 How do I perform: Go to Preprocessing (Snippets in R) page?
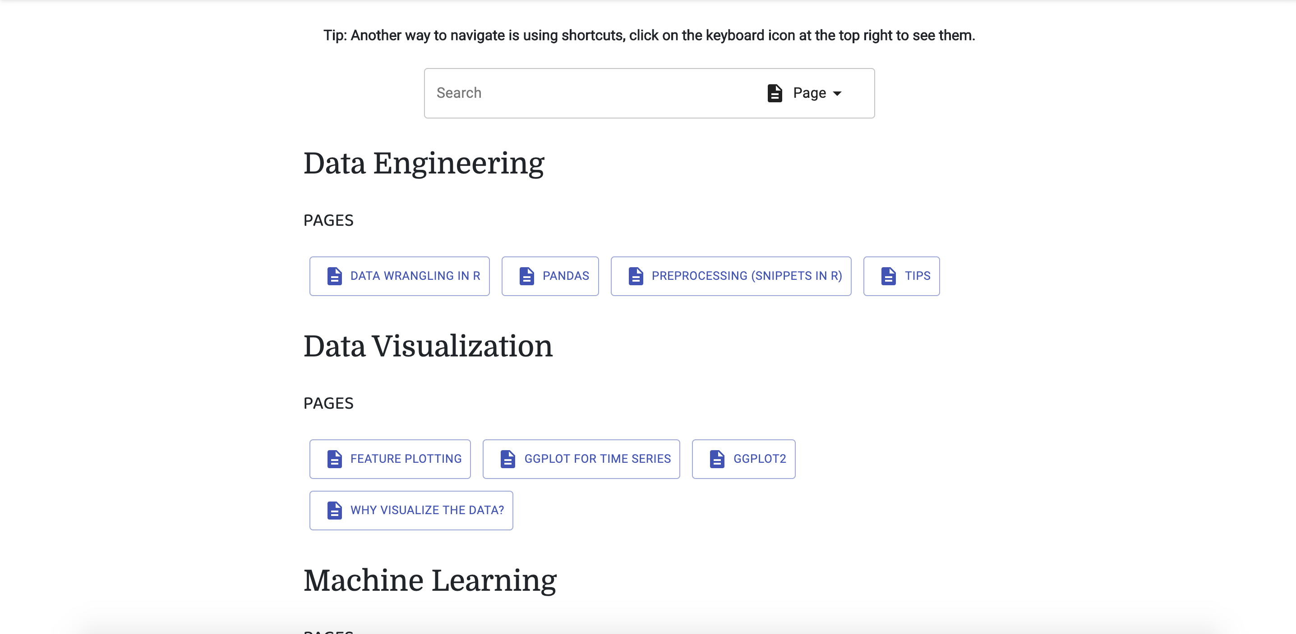[x=747, y=276]
